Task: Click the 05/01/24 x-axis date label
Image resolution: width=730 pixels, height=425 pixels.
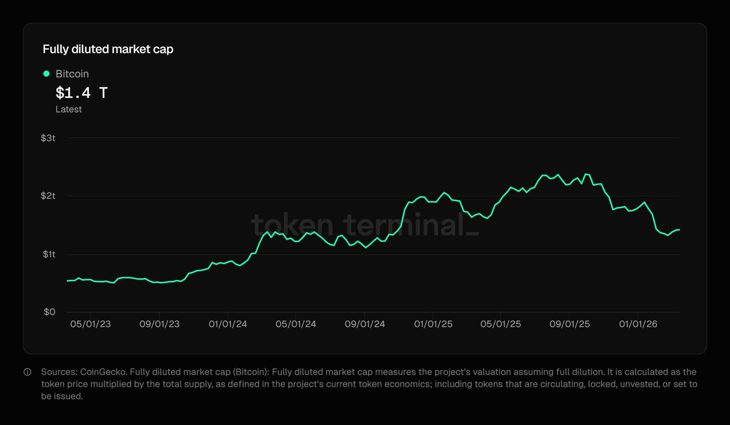Action: click(x=296, y=324)
